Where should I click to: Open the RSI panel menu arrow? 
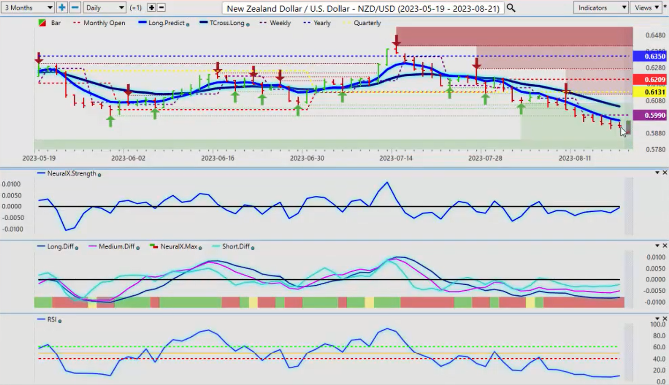[x=657, y=319]
